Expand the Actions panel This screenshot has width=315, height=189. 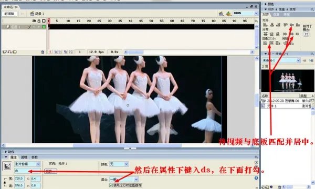click(6, 152)
